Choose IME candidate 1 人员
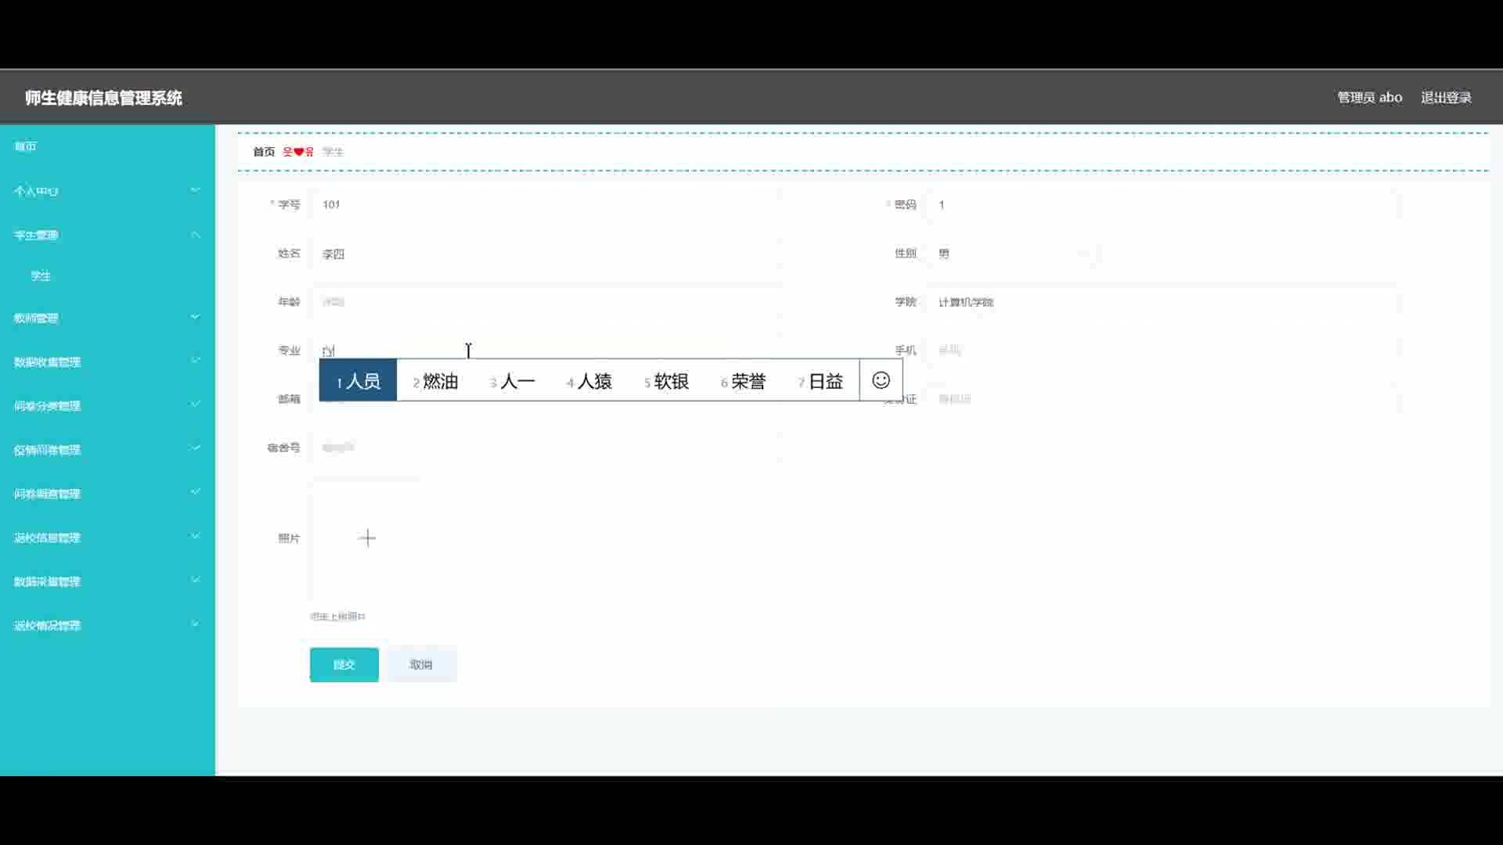 pos(358,381)
